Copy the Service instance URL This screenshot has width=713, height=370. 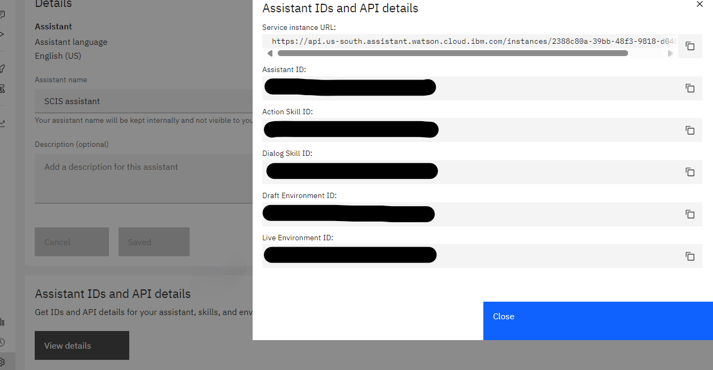coord(690,46)
